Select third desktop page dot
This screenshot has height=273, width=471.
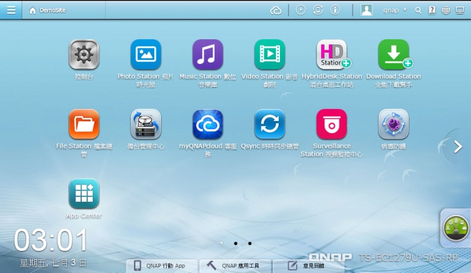[250, 244]
